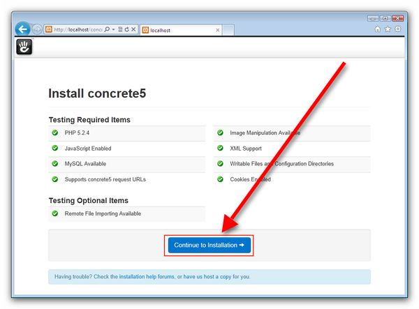The width and height of the screenshot is (419, 309).
Task: Open a new blank tab
Action: click(x=228, y=30)
